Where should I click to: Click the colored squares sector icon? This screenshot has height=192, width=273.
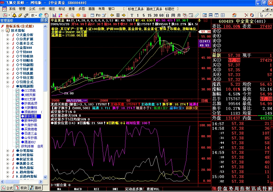[60, 15]
